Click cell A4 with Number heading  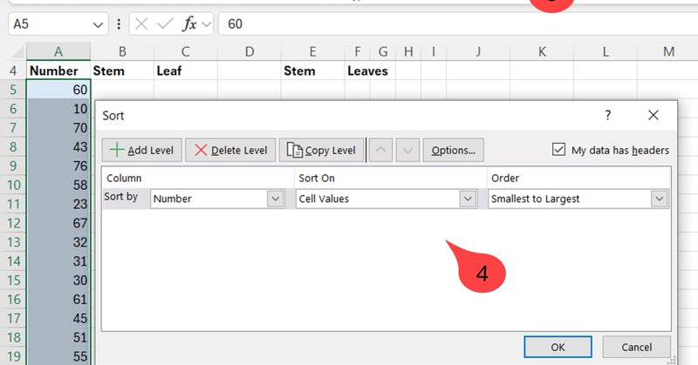tap(58, 71)
